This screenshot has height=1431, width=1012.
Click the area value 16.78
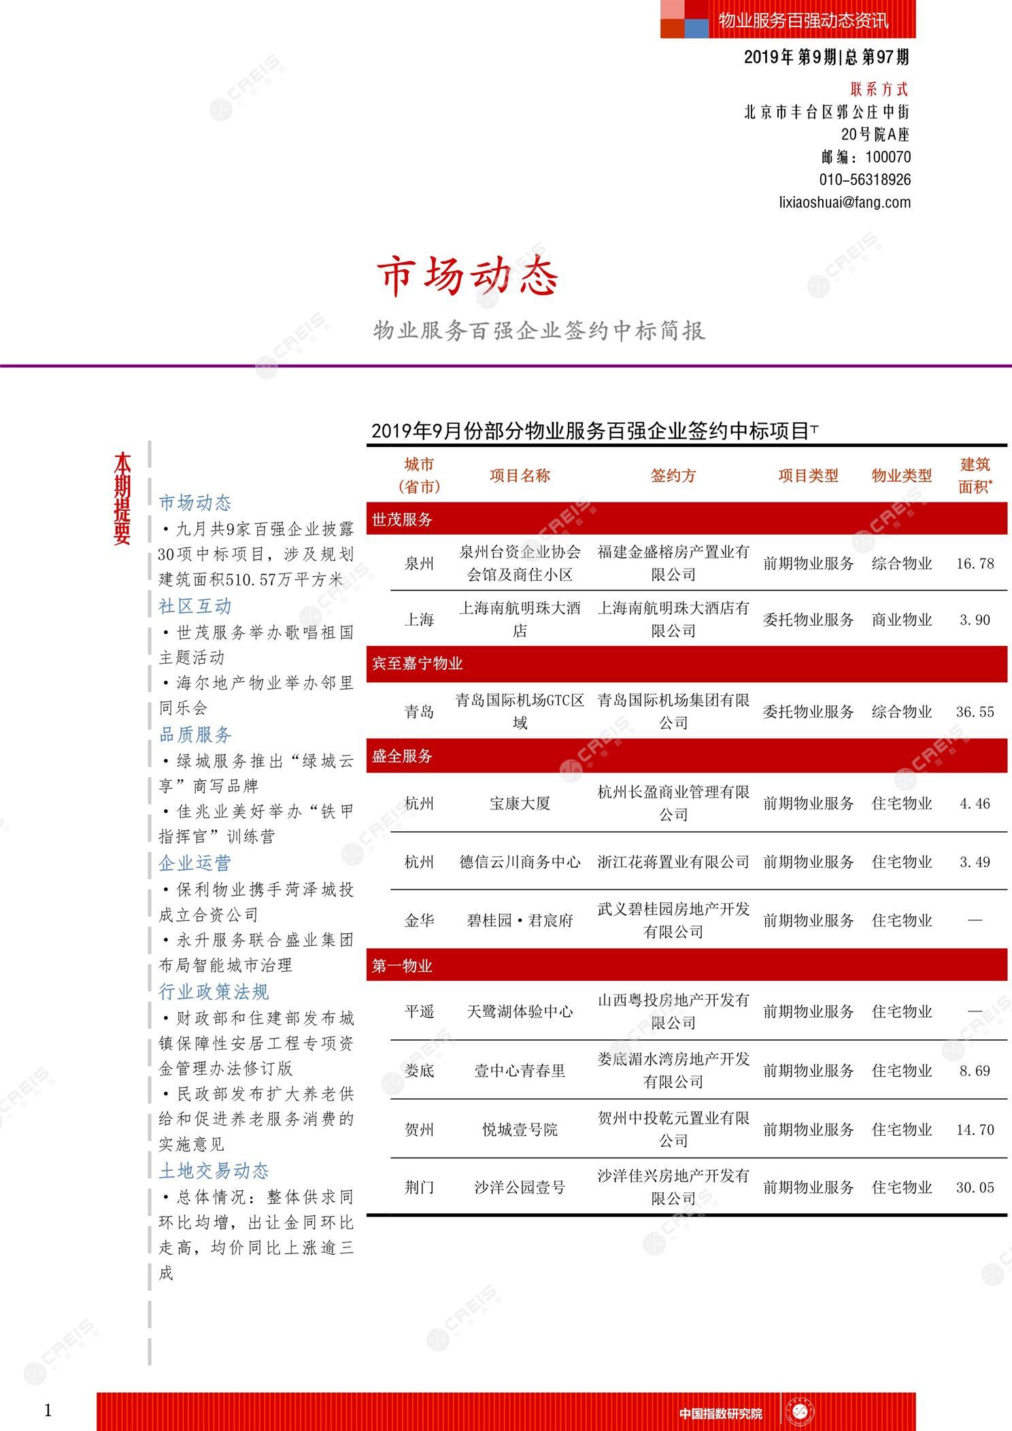[975, 564]
